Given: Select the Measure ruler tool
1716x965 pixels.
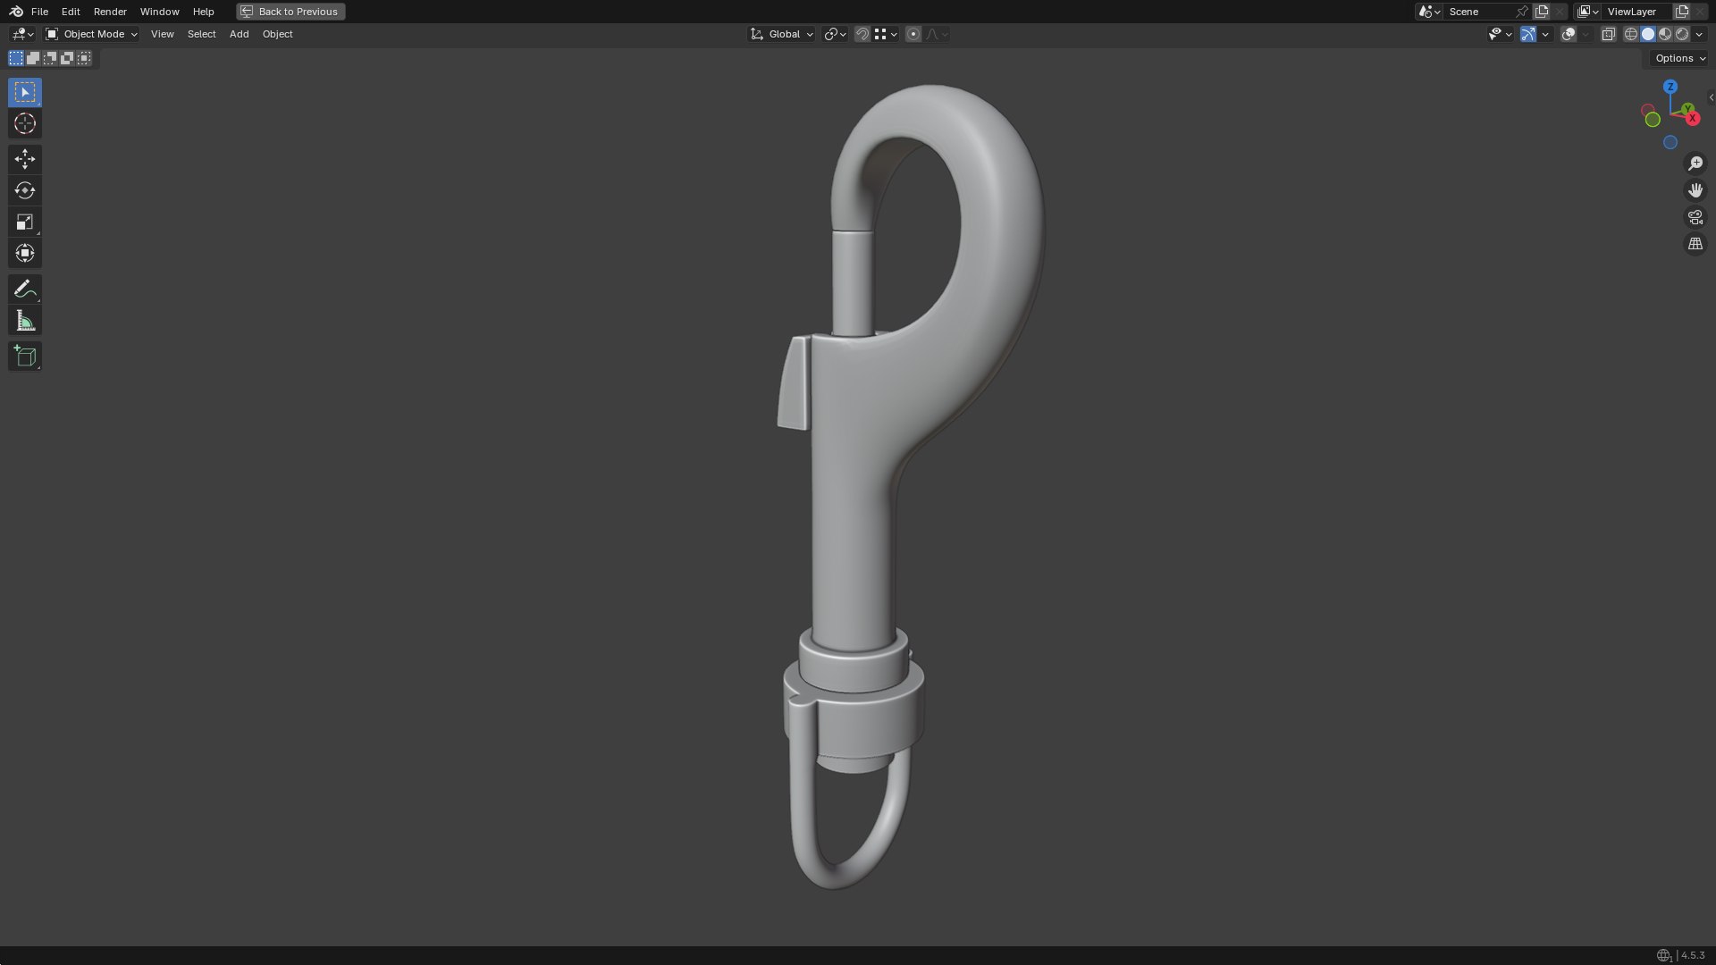Looking at the screenshot, I should pos(25,321).
